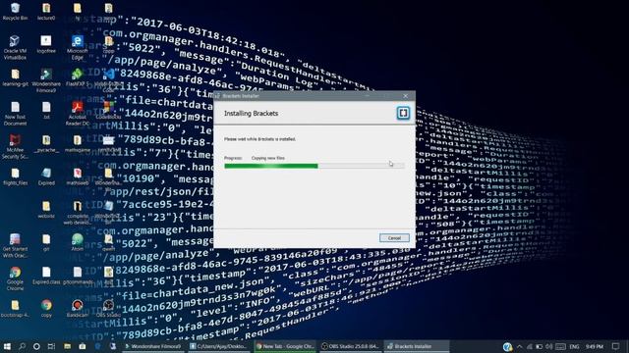This screenshot has height=353, width=629.
Task: Open the Action Center notifications icon
Action: 616,346
